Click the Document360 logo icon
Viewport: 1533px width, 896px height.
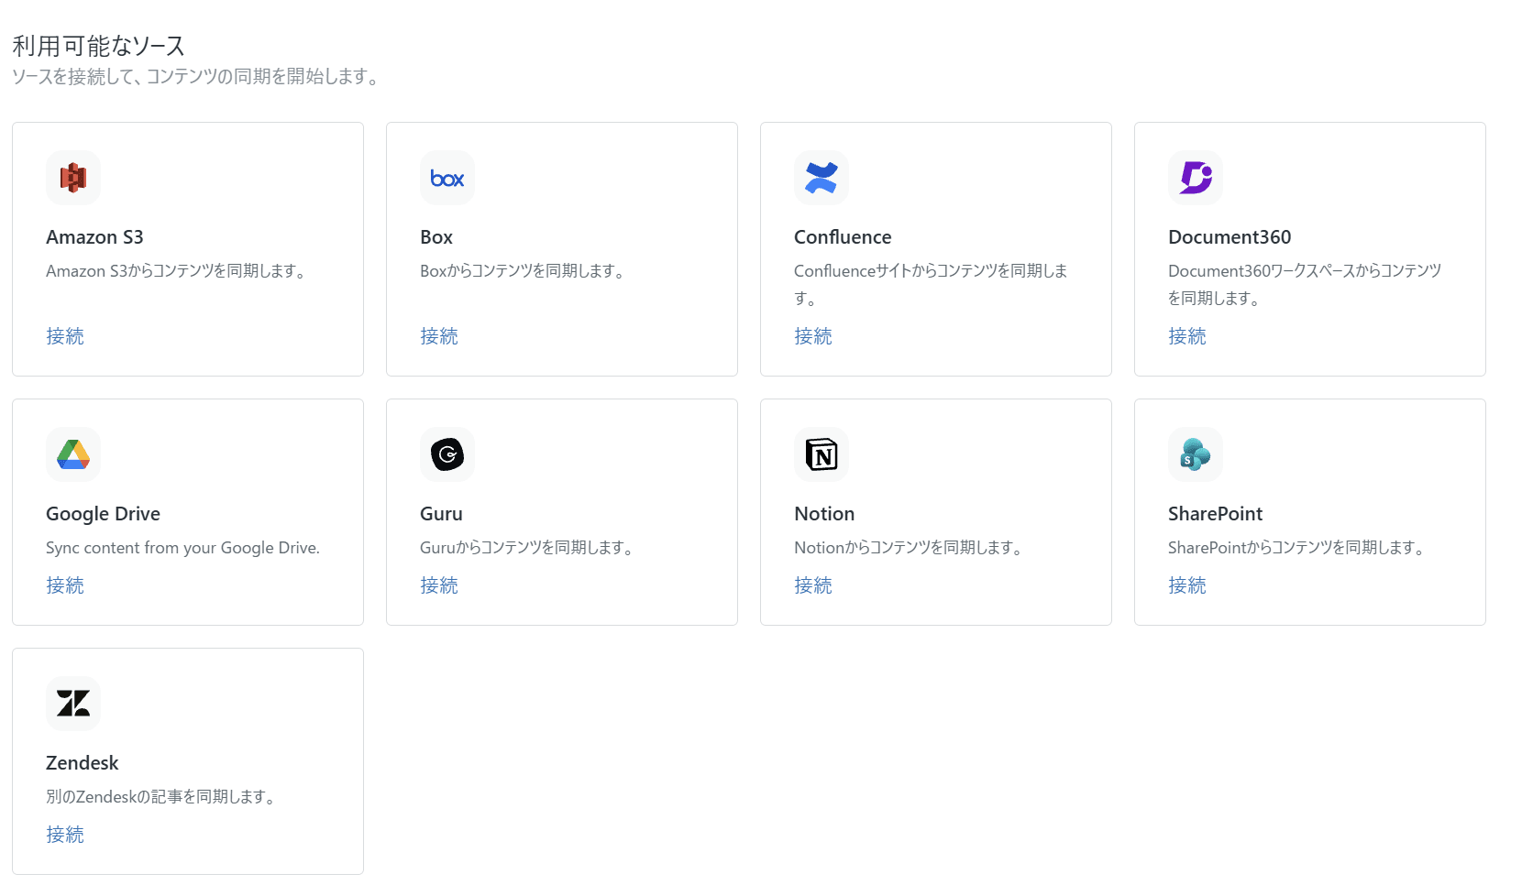(1196, 178)
